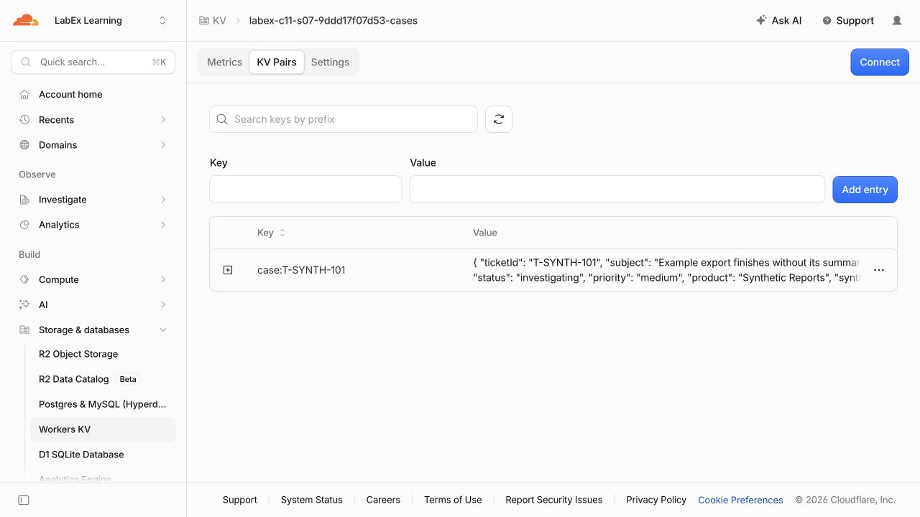Switch to the Settings tab
The height and width of the screenshot is (517, 920).
330,62
